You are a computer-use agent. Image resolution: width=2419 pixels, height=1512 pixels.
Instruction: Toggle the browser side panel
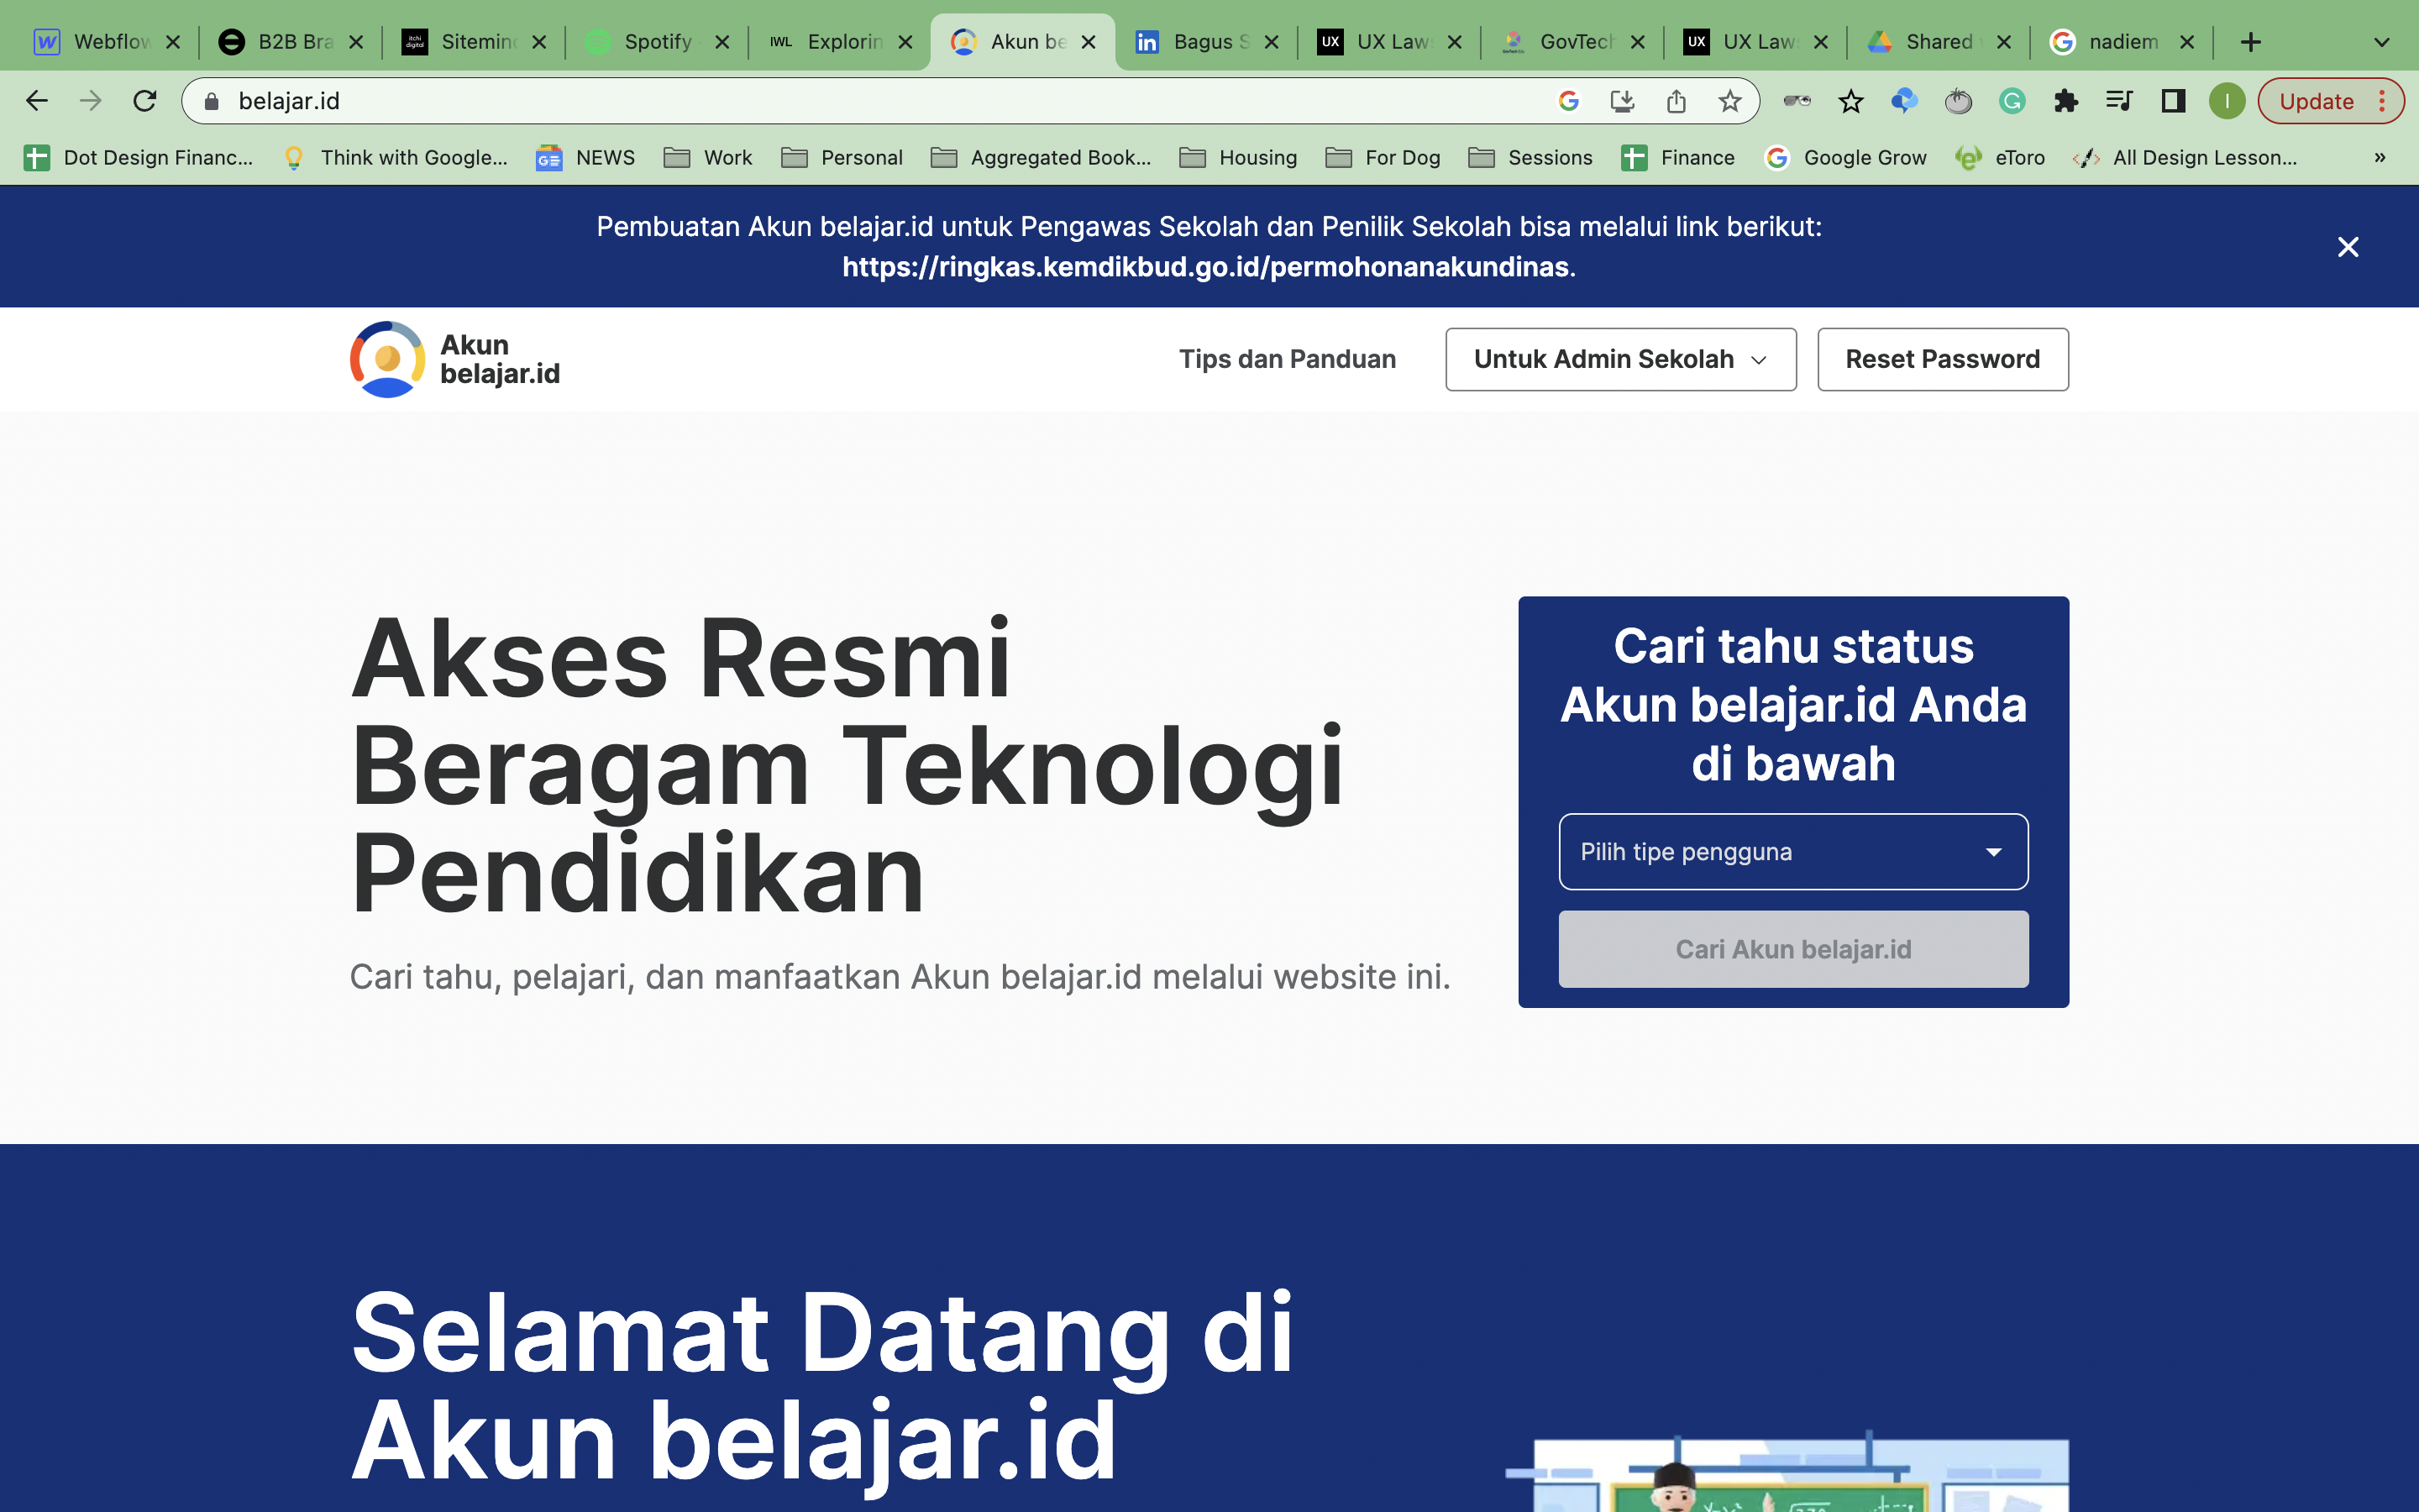pyautogui.click(x=2173, y=101)
